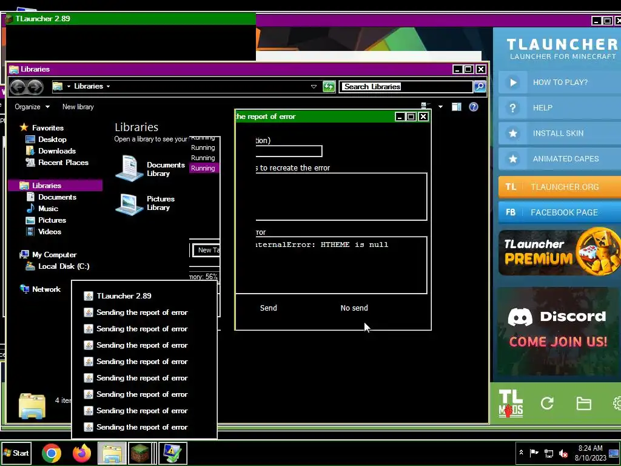Open Firefox from the taskbar
Image resolution: width=621 pixels, height=466 pixels.
pyautogui.click(x=82, y=453)
